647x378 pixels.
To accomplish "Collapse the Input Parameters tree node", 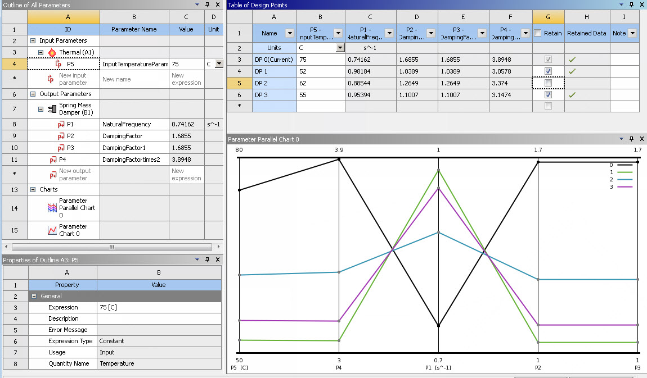I will [x=33, y=41].
